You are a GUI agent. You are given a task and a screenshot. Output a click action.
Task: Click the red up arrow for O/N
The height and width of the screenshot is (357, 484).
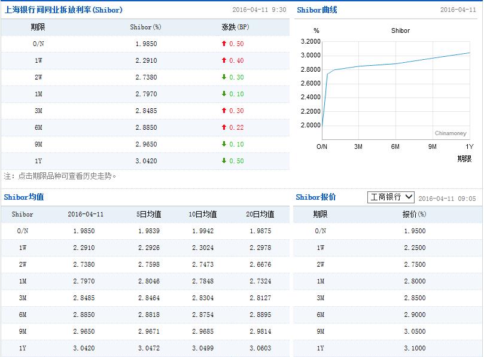(224, 44)
